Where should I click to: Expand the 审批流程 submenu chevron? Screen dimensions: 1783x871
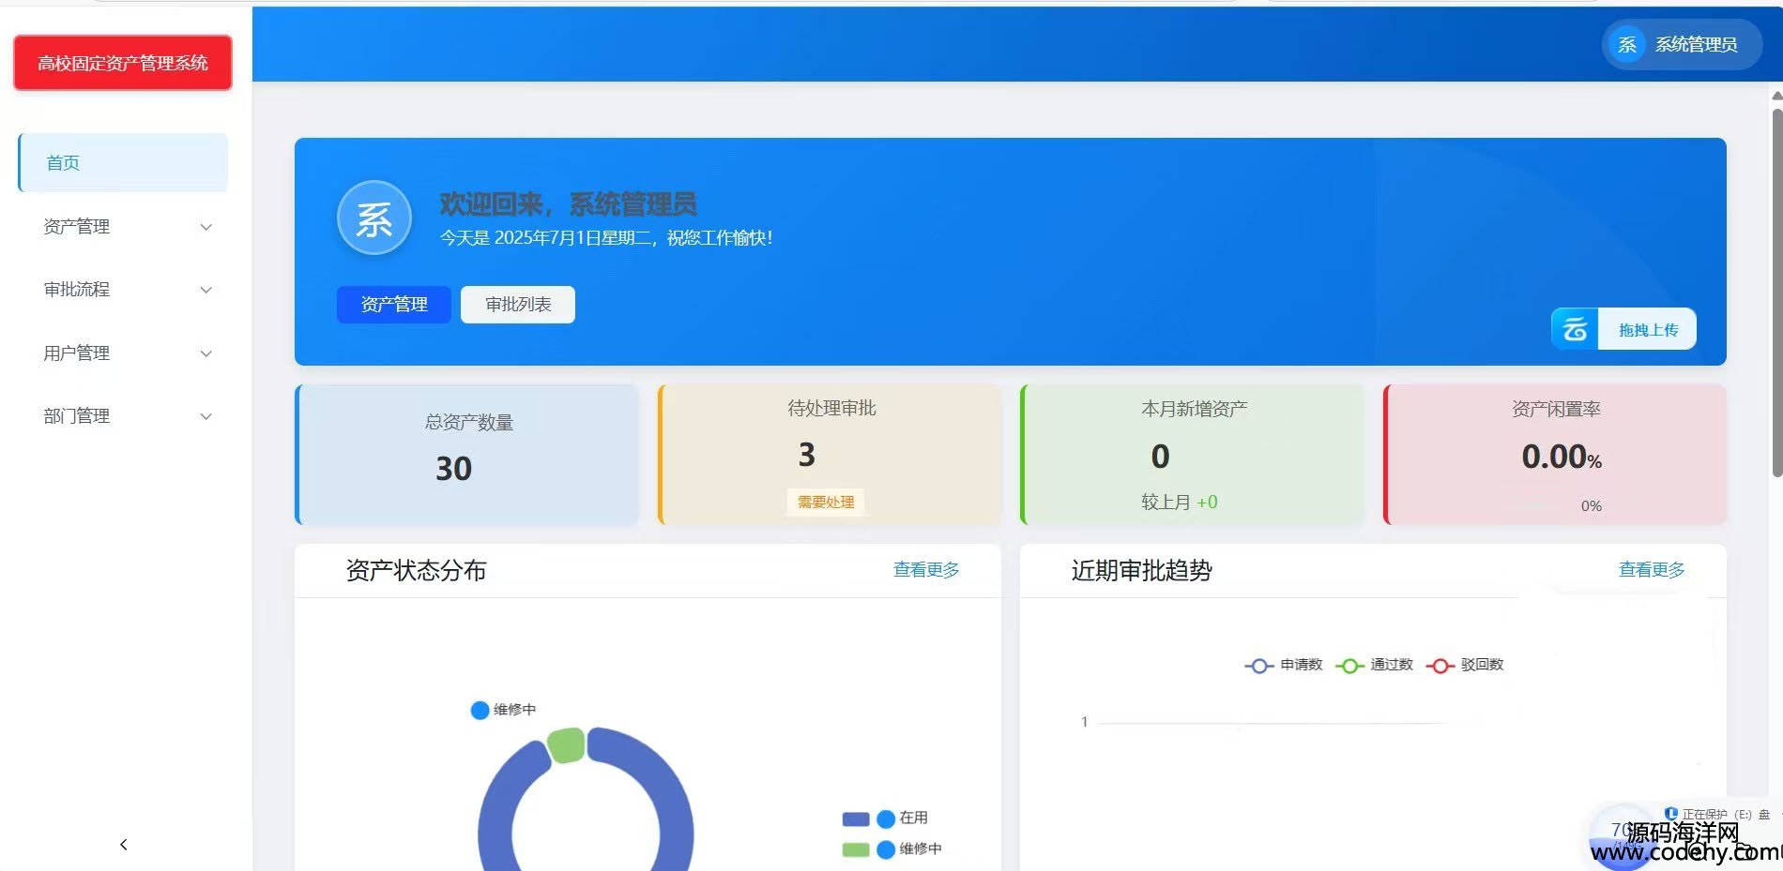[x=206, y=290]
